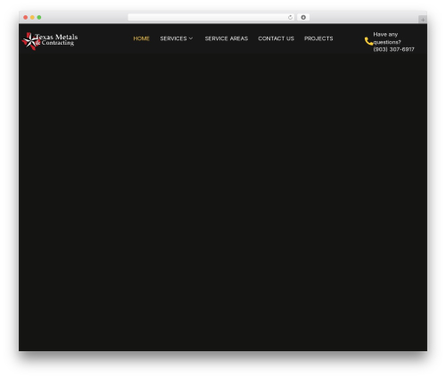Screen dimensions: 446x378
Task: Open a new tab with the plus button
Action: tap(423, 20)
